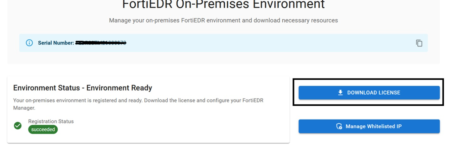This screenshot has width=455, height=148.
Task: Click empty space inside the blue serial banner
Action: 269,43
